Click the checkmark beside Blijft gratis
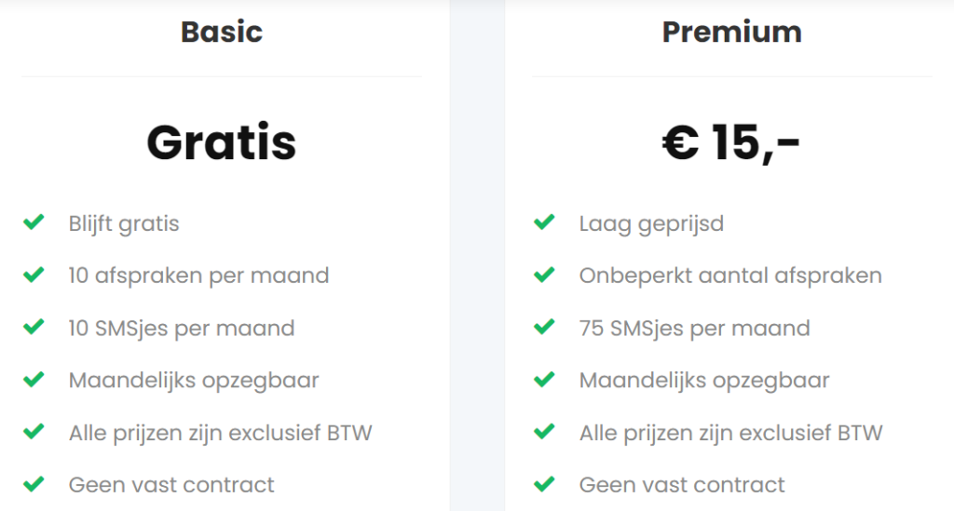954x511 pixels. [34, 223]
